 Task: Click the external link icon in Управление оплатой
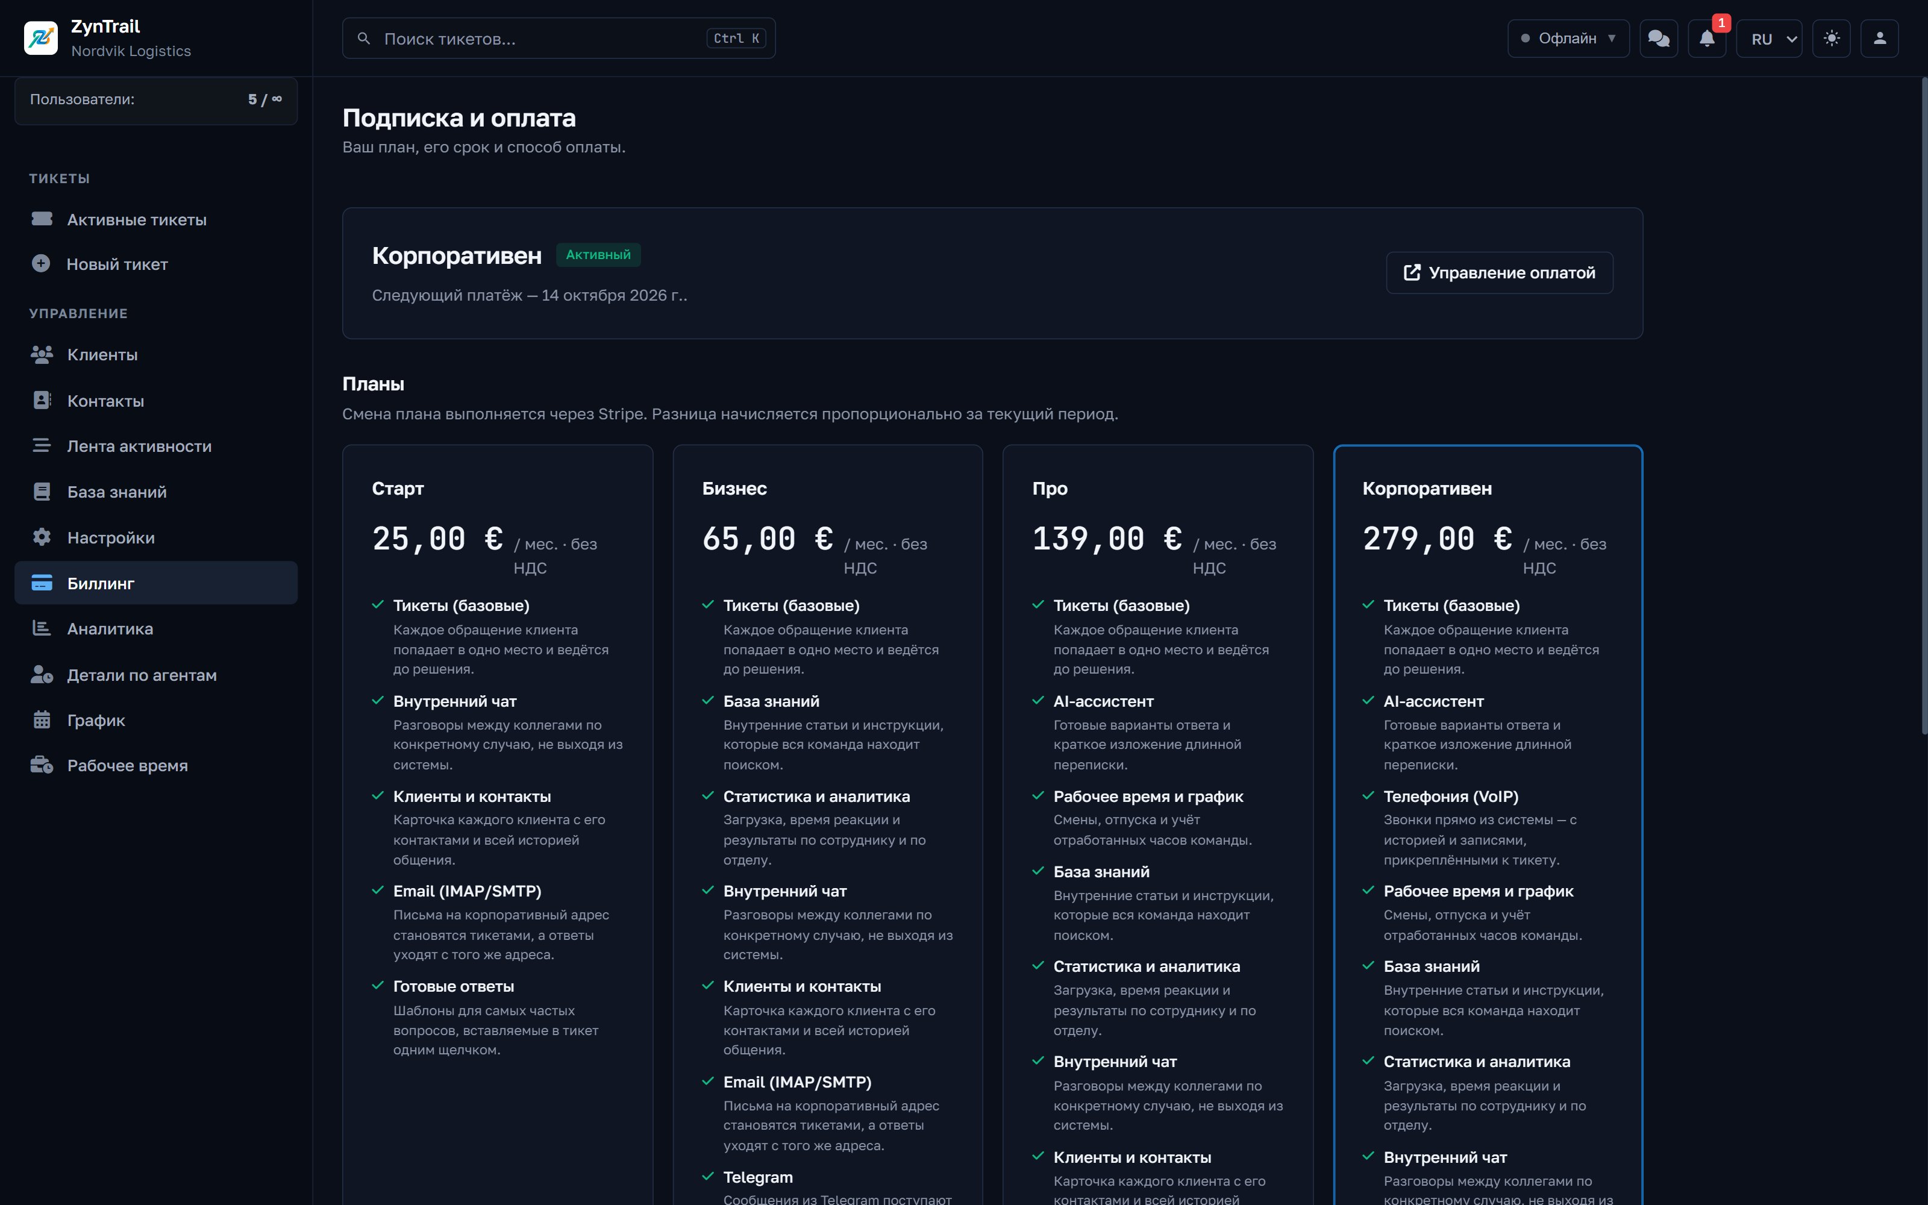tap(1412, 272)
